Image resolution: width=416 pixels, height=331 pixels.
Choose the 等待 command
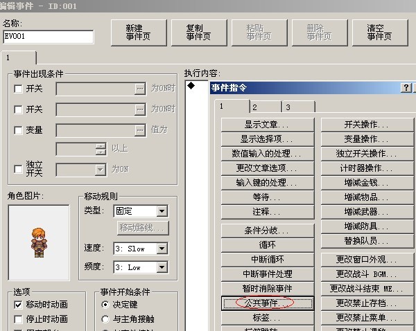[268, 197]
